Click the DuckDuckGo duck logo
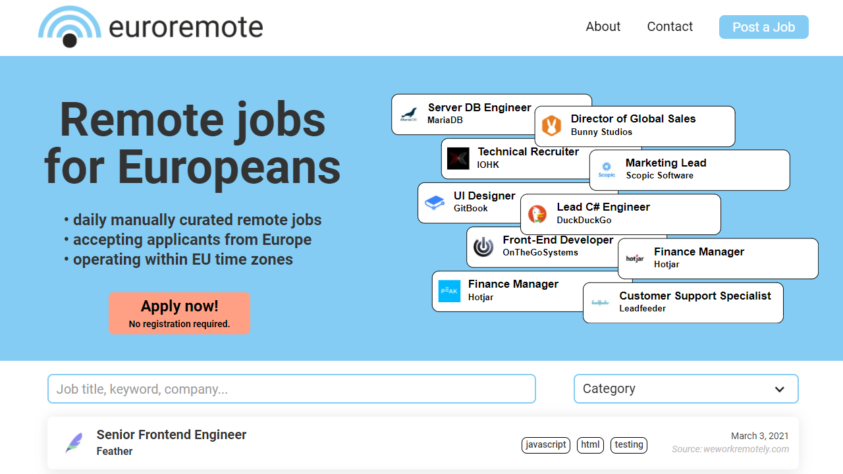843x474 pixels. click(x=537, y=214)
